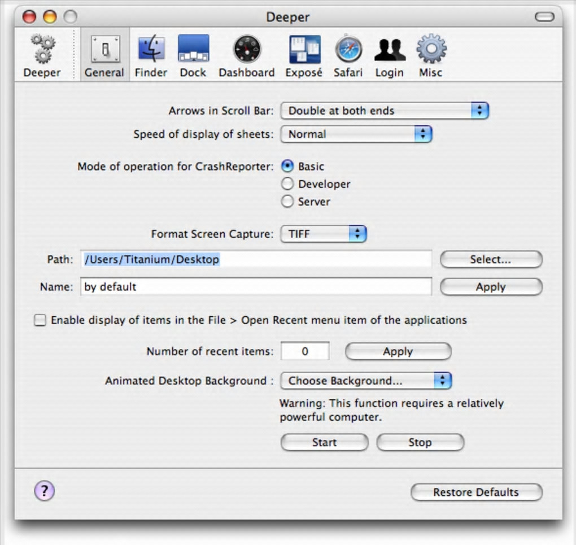576x545 pixels.
Task: Click Restore Defaults button
Action: pos(477,492)
